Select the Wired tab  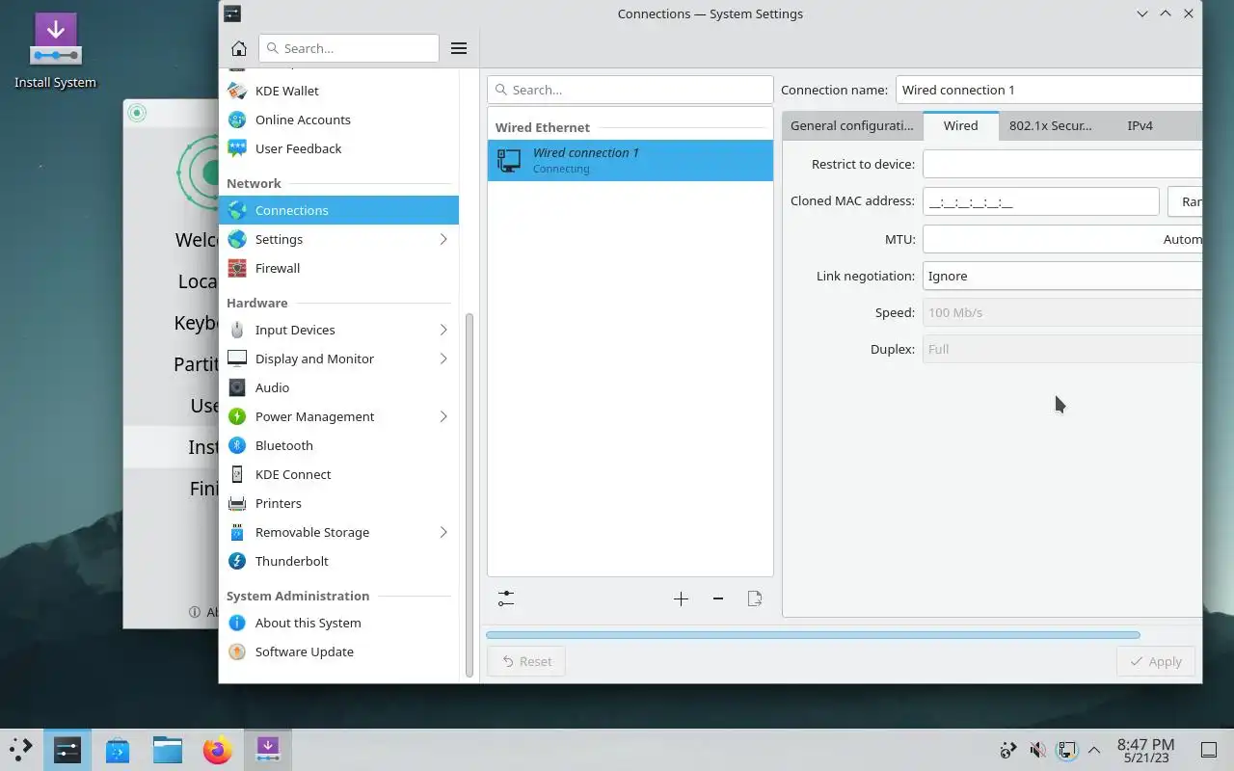click(960, 125)
